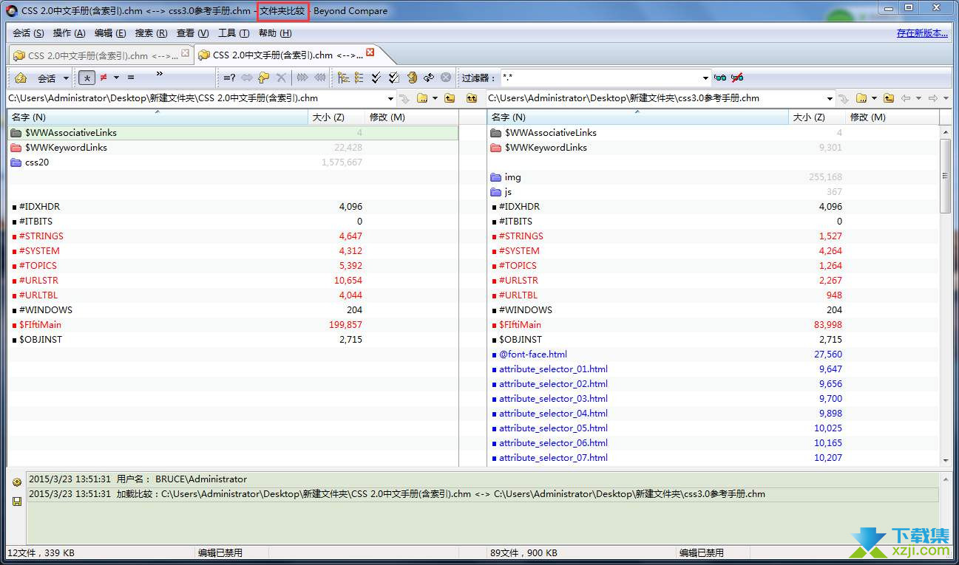Open differences filter dropdown arrow
959x565 pixels.
(x=116, y=78)
